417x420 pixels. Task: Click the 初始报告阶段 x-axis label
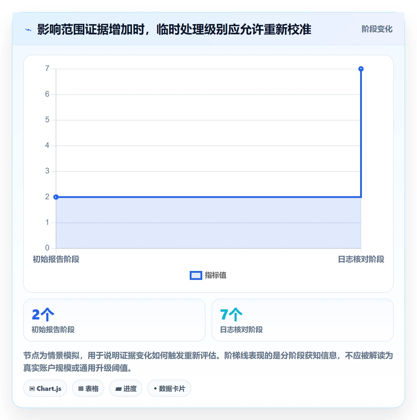[56, 259]
